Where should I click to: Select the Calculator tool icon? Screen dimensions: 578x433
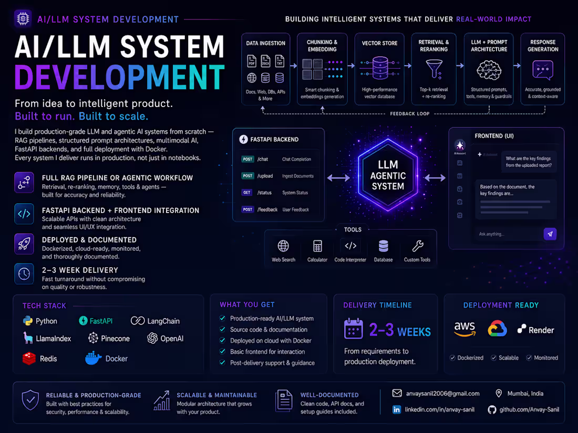point(317,246)
